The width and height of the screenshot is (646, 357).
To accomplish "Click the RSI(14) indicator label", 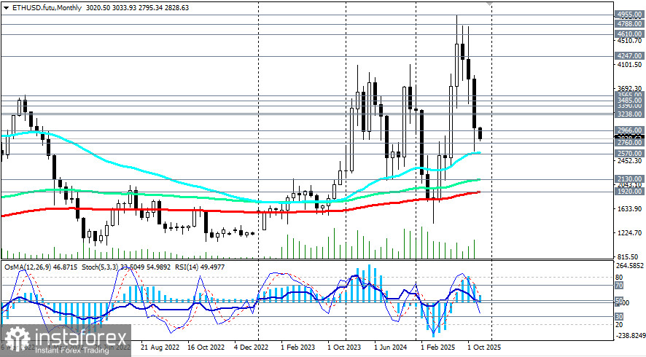I will [x=187, y=267].
